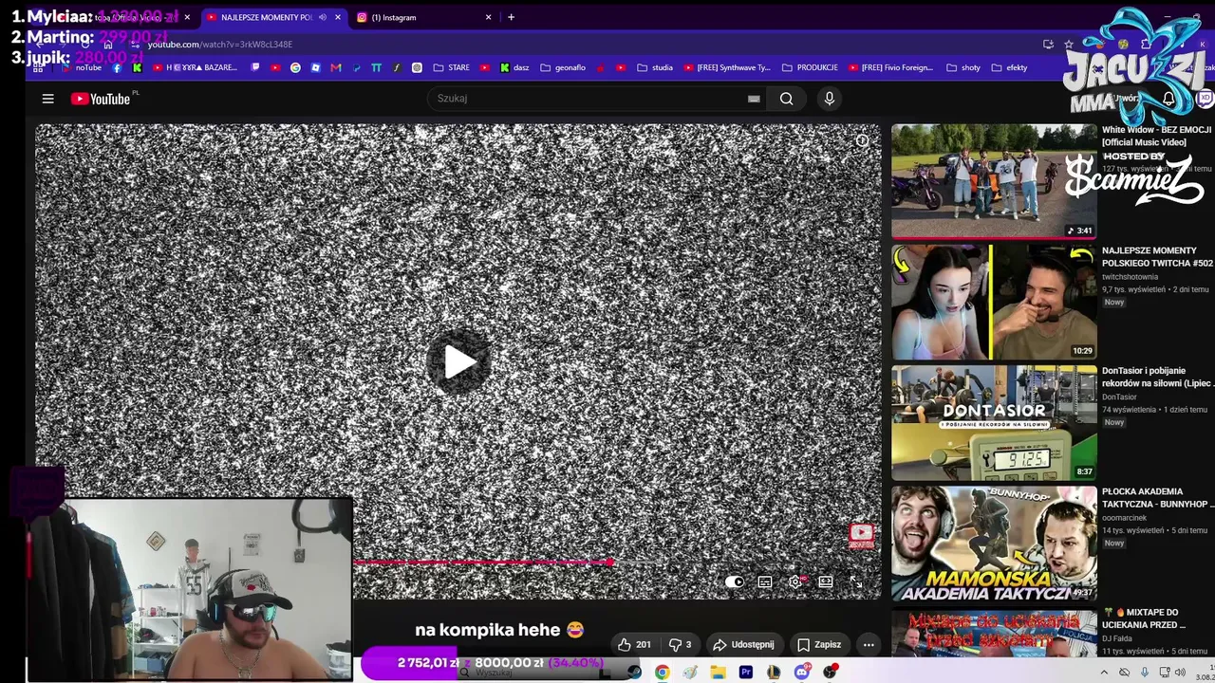Dislike the video with thumbs down
The height and width of the screenshot is (683, 1215).
[x=680, y=645]
